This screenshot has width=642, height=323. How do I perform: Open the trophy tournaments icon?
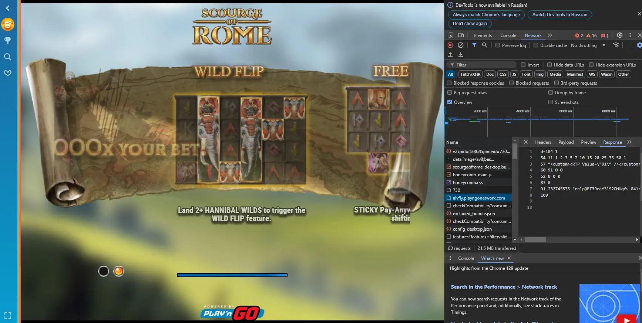coord(8,41)
